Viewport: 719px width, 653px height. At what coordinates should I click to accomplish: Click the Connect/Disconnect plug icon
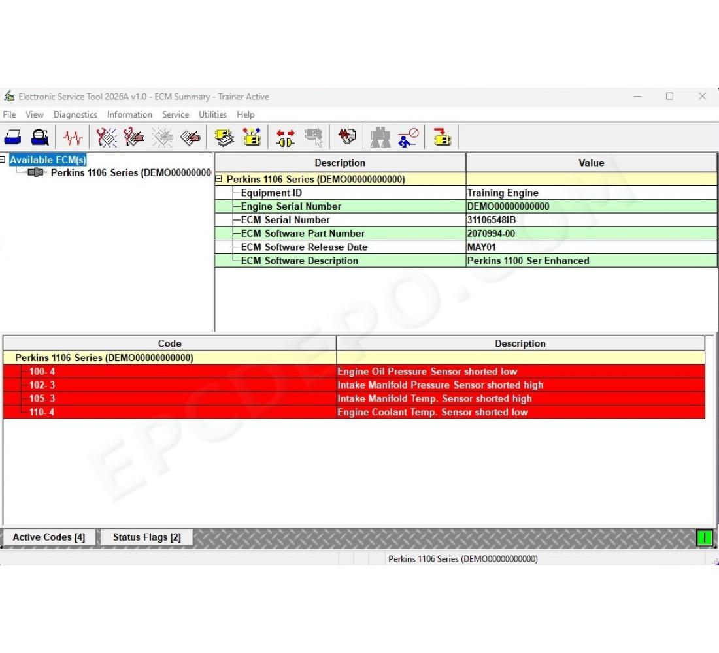coord(285,138)
